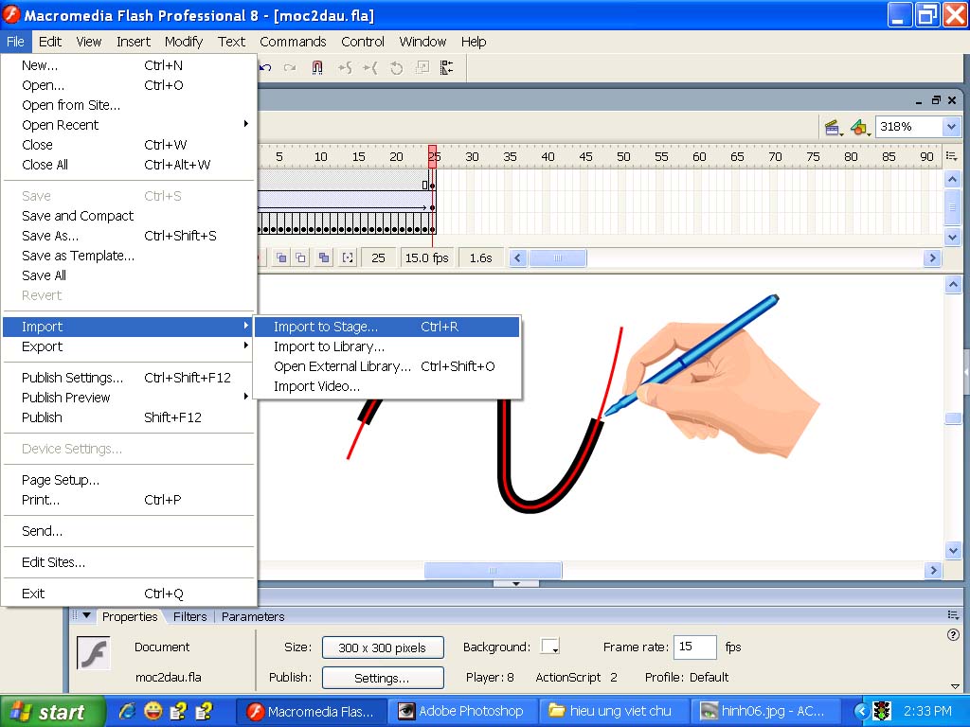Switch to the Parameters tab
The height and width of the screenshot is (727, 970).
point(253,616)
